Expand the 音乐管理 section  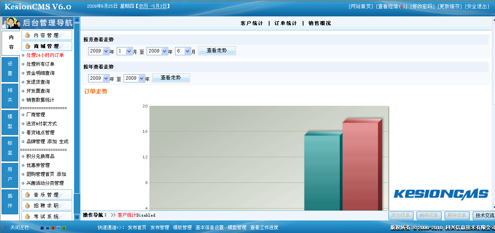tap(46, 195)
